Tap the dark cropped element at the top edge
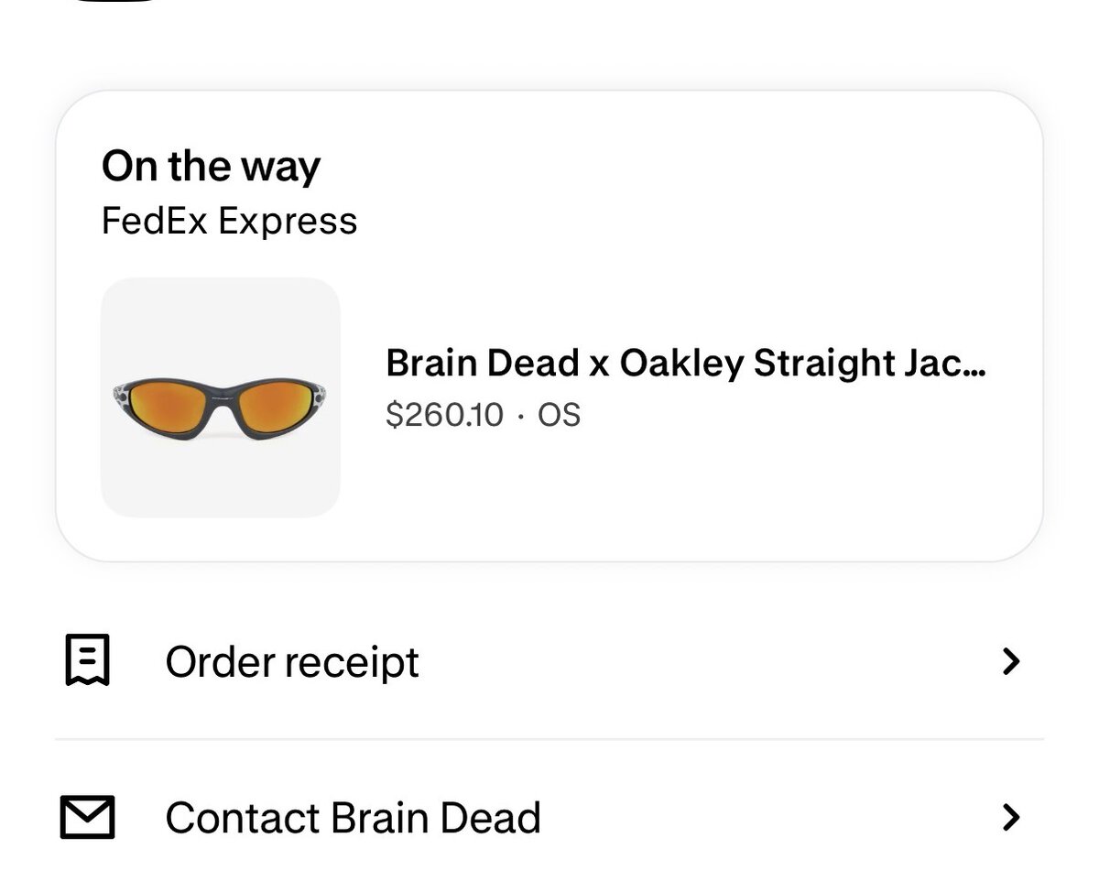Screen dimensions: 1099x892 114,2
